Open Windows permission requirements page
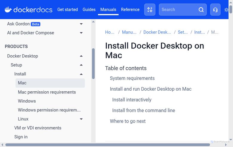The height and width of the screenshot is (147, 233). [x=49, y=110]
